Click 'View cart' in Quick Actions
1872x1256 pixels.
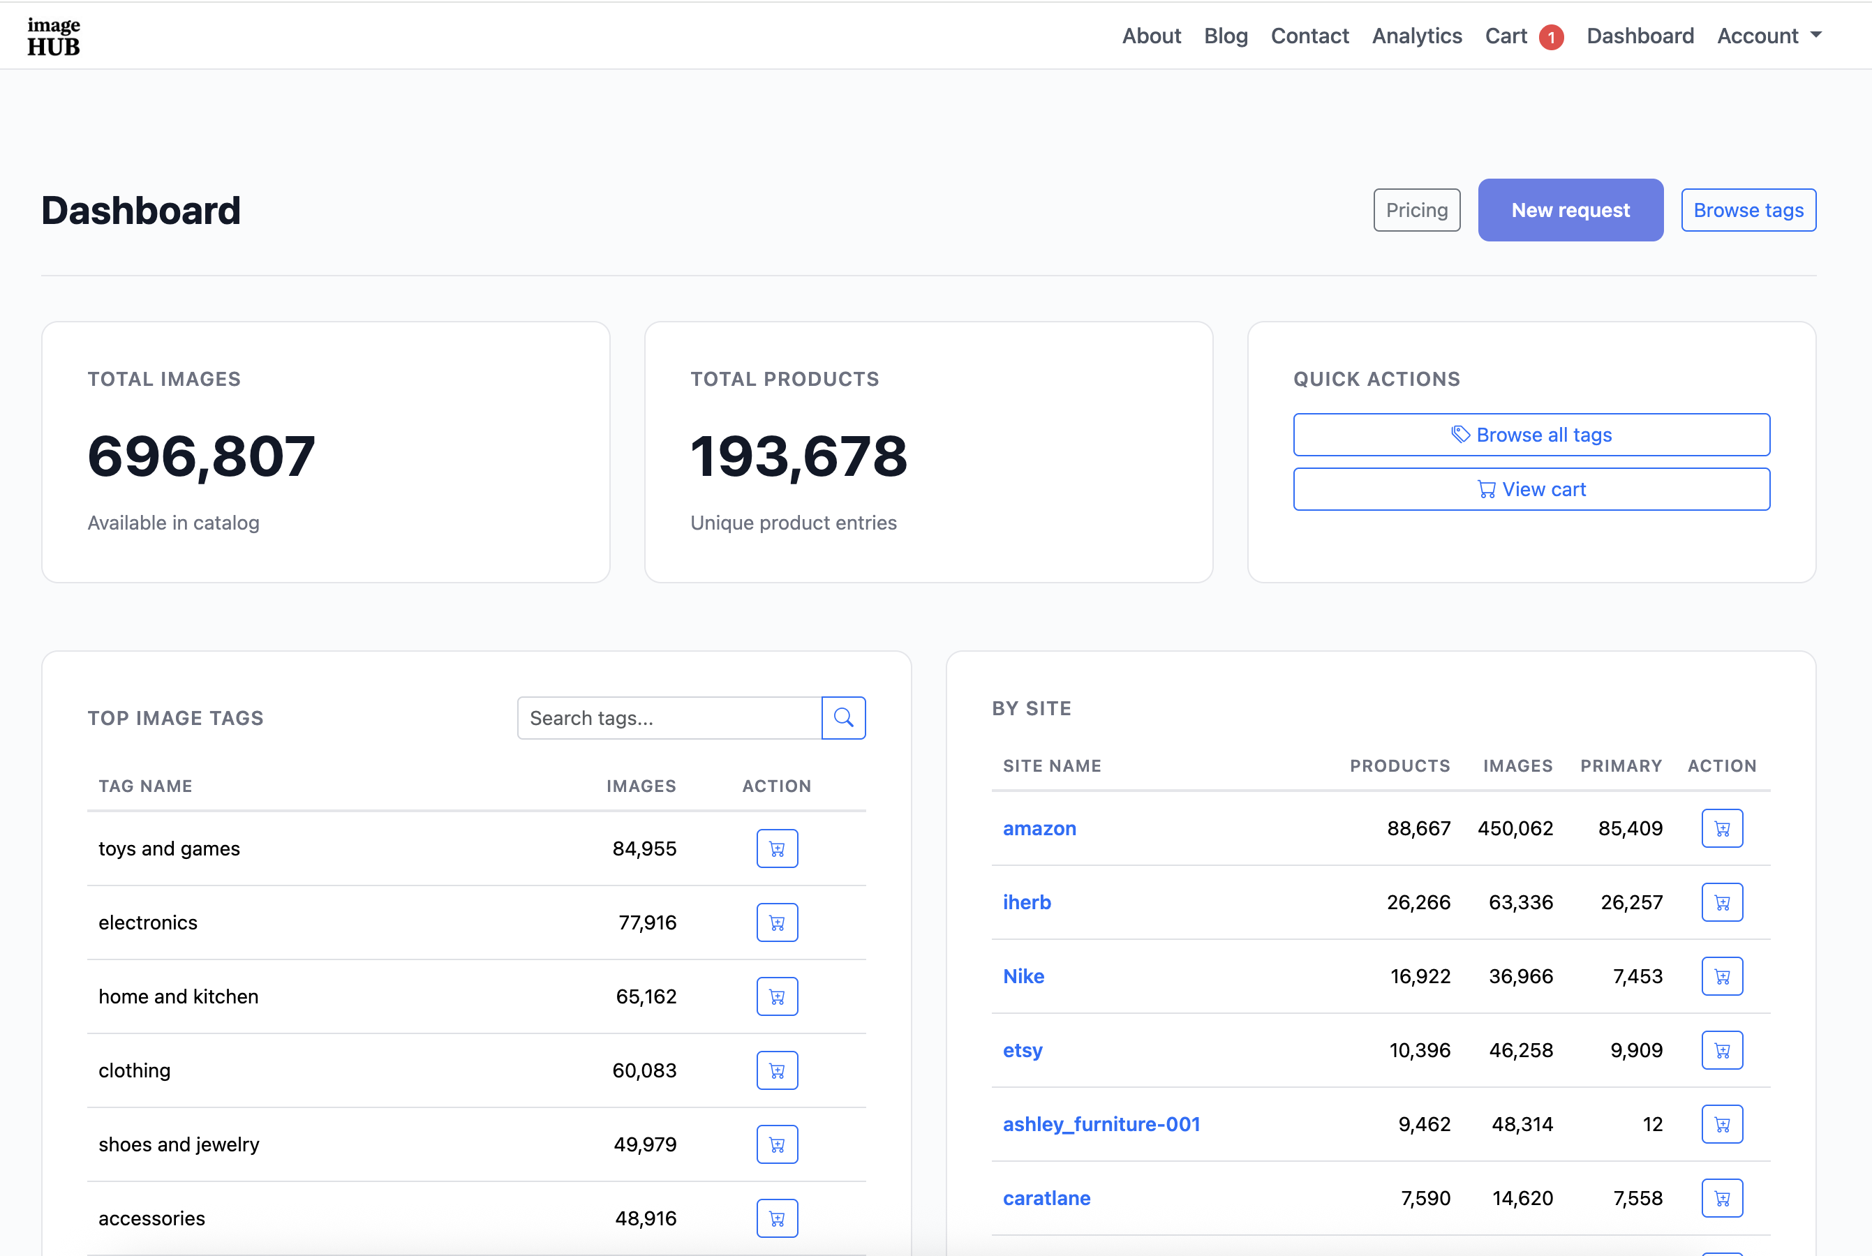[x=1531, y=488]
